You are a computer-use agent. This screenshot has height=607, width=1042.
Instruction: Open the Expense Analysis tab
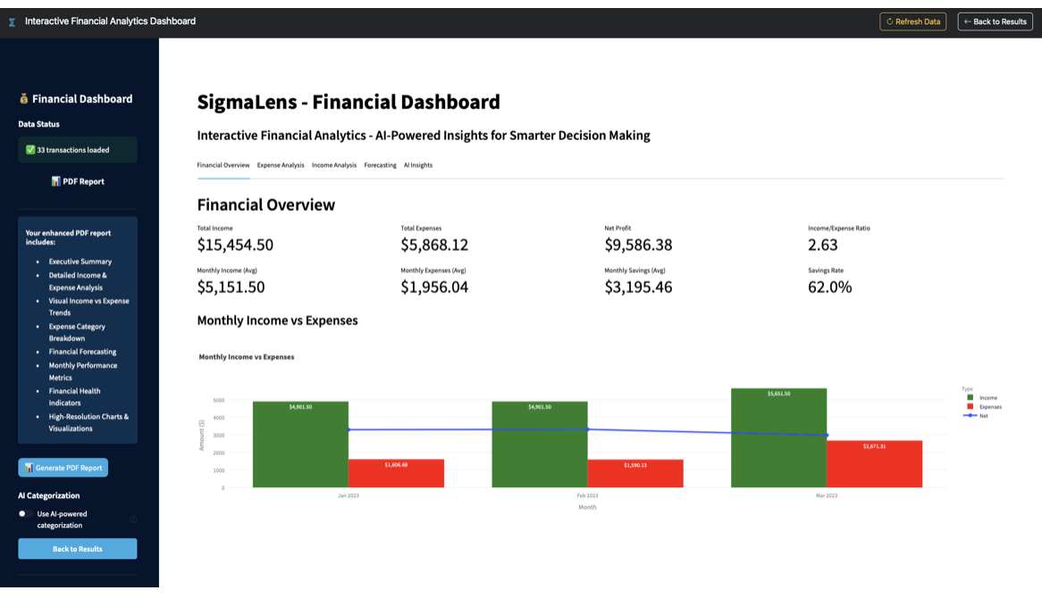(281, 165)
